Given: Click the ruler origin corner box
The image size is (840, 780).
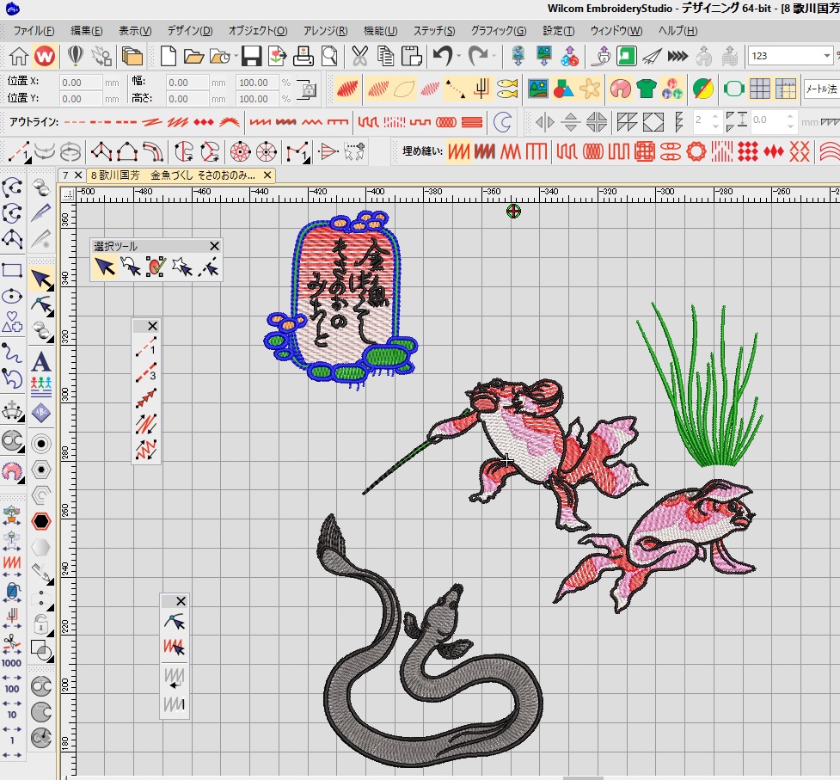Looking at the screenshot, I should 68,194.
